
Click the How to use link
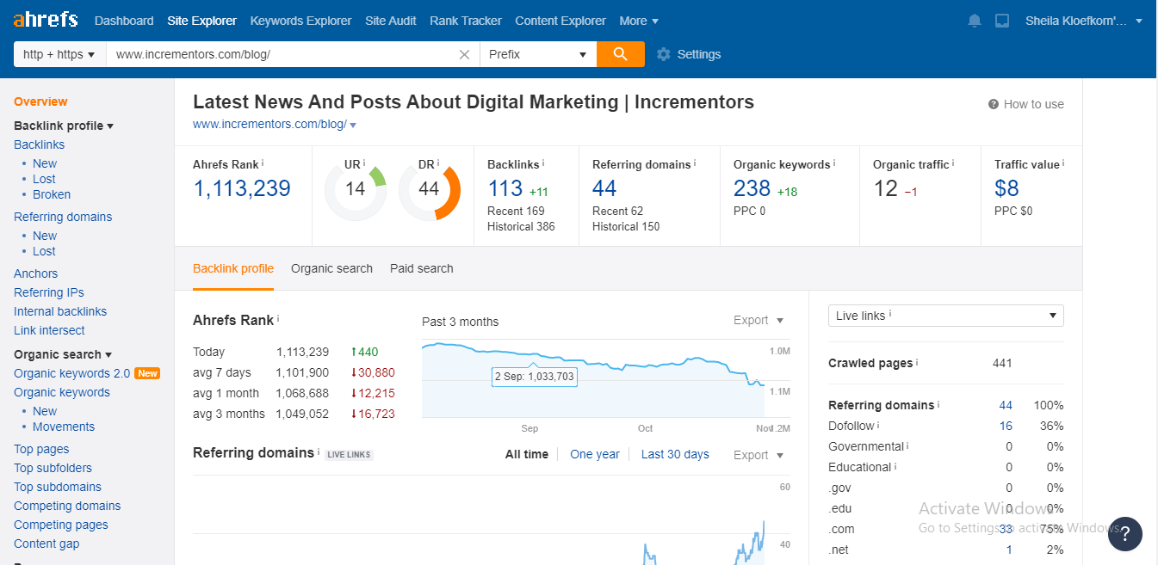click(1033, 104)
